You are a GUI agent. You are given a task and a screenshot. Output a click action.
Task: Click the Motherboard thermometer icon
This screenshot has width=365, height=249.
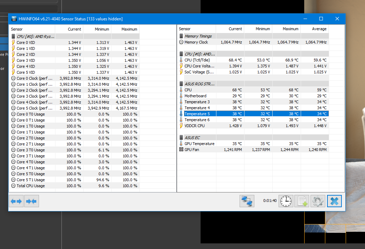[181, 96]
